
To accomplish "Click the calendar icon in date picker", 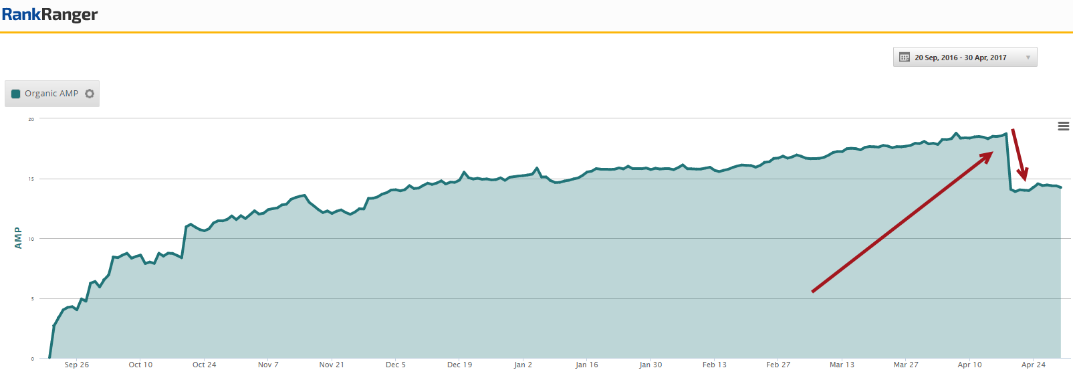I will pyautogui.click(x=905, y=58).
